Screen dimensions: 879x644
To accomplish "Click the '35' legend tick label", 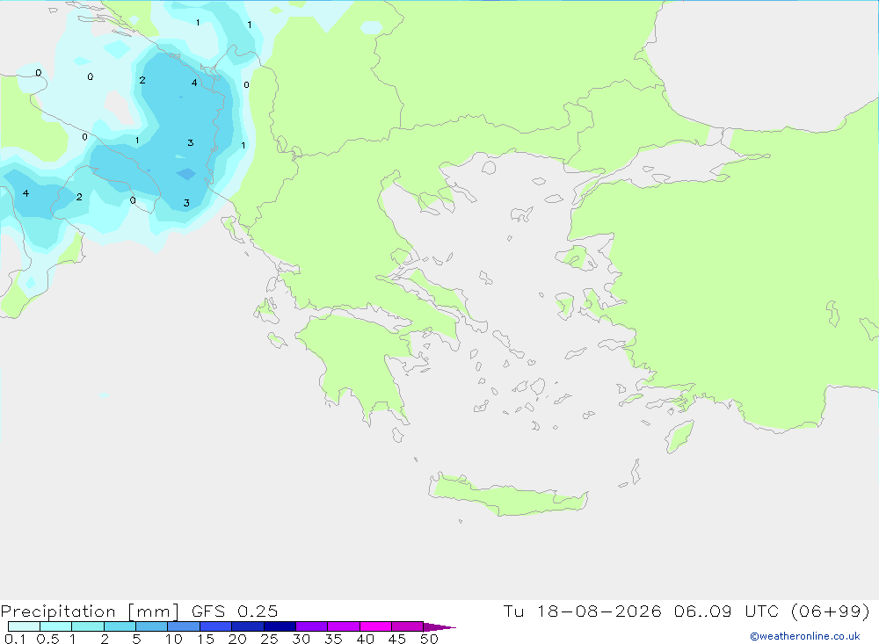I will tap(333, 639).
